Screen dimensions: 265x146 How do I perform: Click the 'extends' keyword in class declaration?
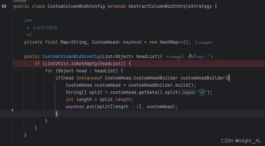tap(117, 7)
